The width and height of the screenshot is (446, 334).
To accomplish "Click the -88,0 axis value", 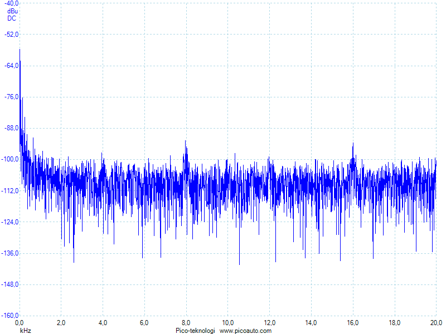I will (x=12, y=128).
